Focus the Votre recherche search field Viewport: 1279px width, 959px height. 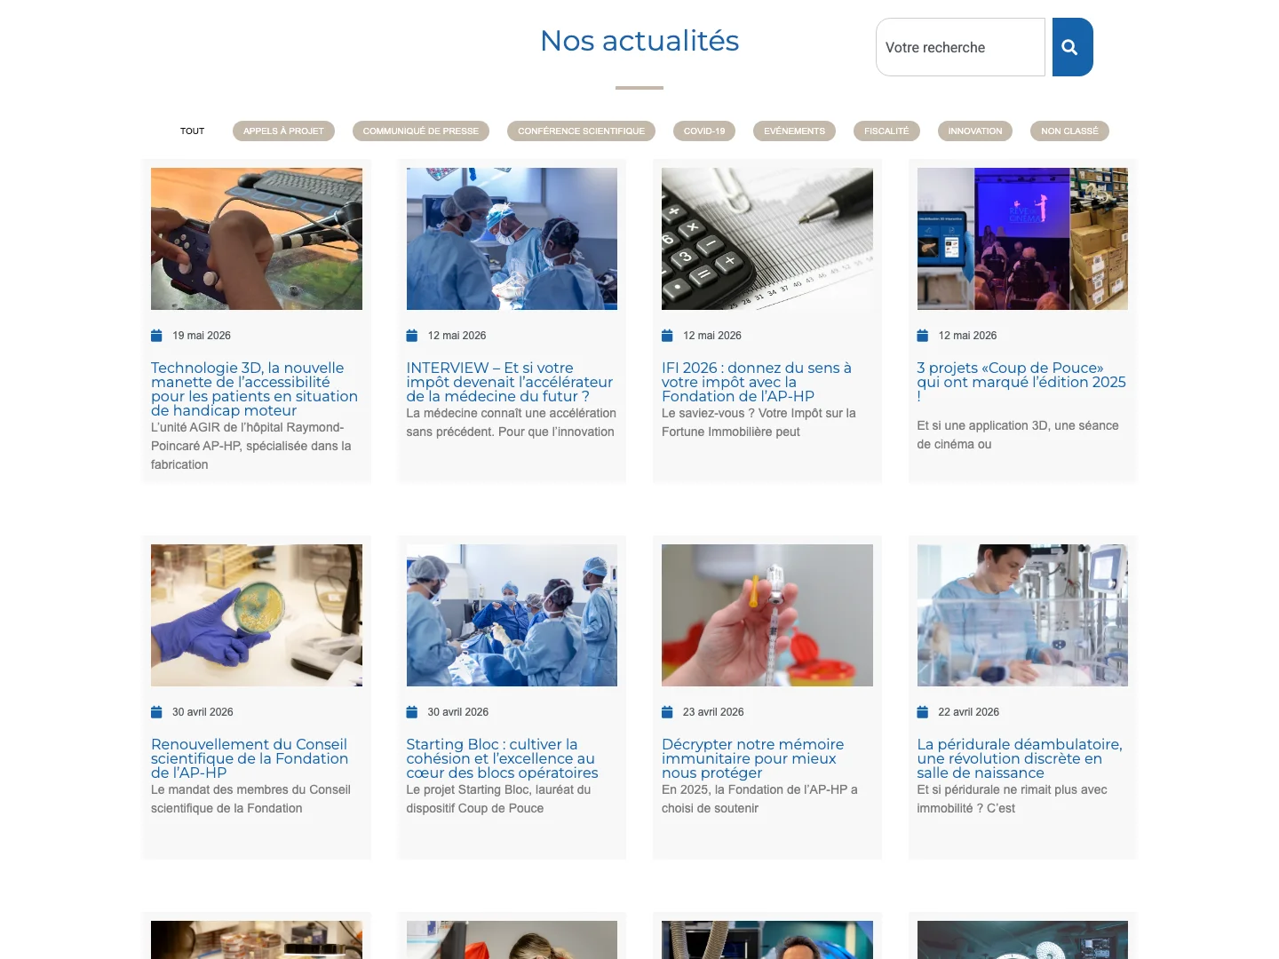tap(960, 47)
